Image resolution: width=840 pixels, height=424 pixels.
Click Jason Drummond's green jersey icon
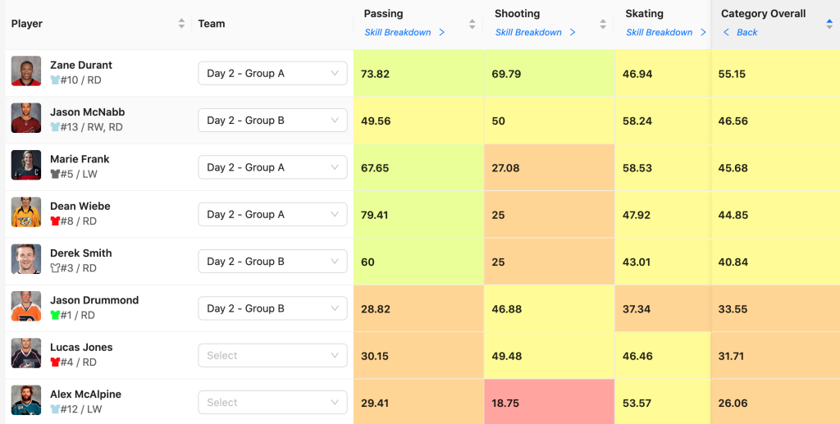click(x=55, y=316)
